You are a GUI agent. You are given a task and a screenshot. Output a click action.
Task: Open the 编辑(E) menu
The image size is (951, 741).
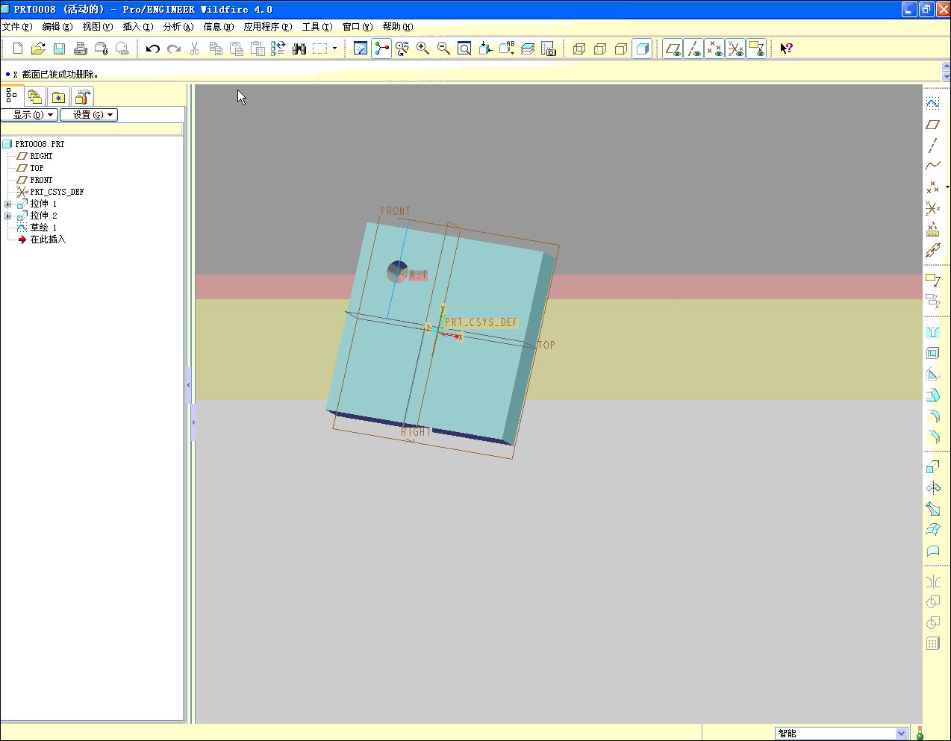coord(57,27)
